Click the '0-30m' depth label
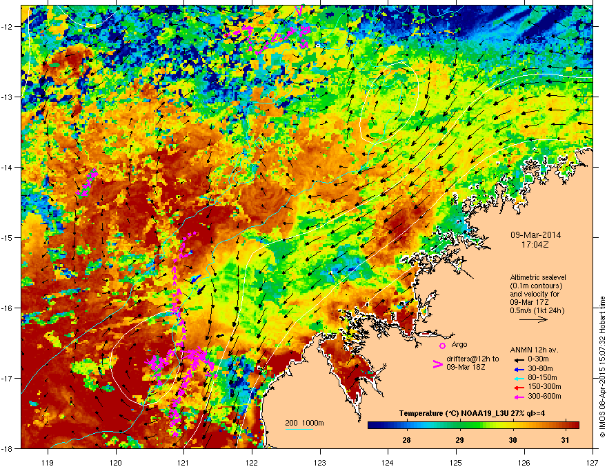Viewport: 607px width, 469px height. coord(538,359)
